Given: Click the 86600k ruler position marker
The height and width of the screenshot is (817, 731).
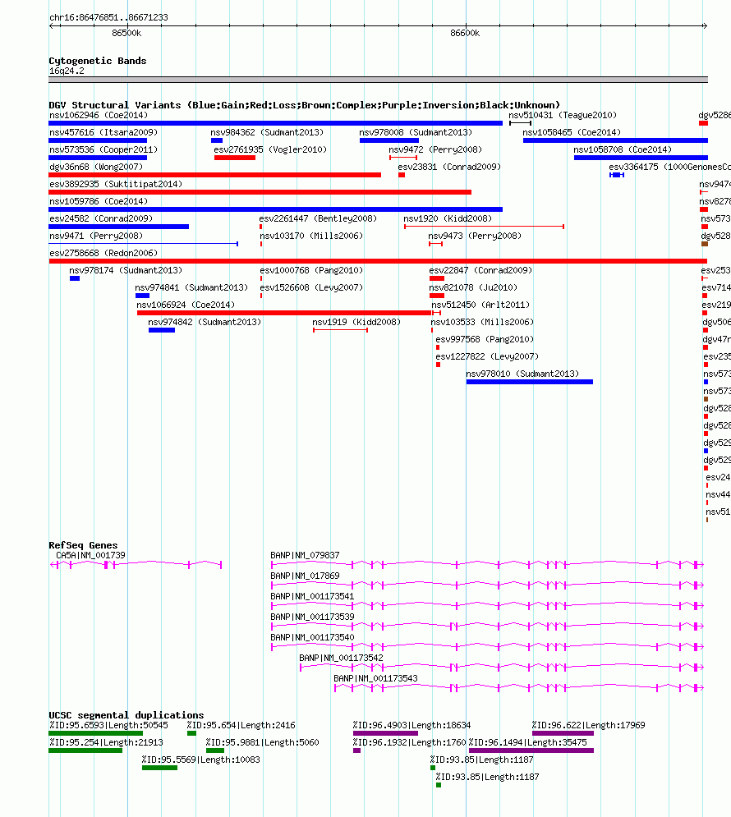Looking at the screenshot, I should click(x=465, y=34).
